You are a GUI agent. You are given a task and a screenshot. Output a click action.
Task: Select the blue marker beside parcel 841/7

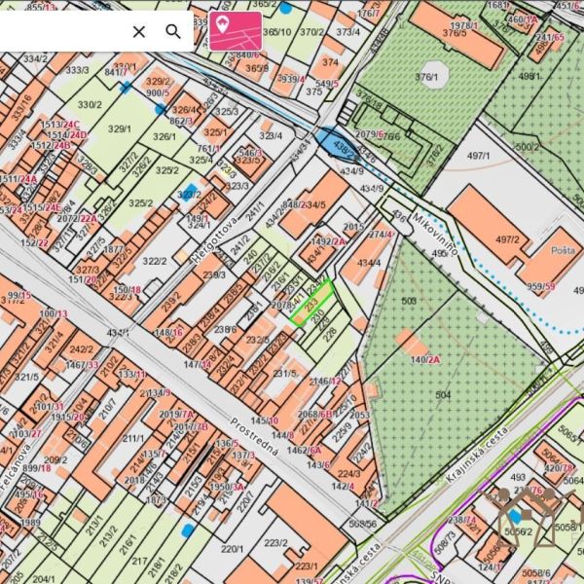click(x=126, y=87)
